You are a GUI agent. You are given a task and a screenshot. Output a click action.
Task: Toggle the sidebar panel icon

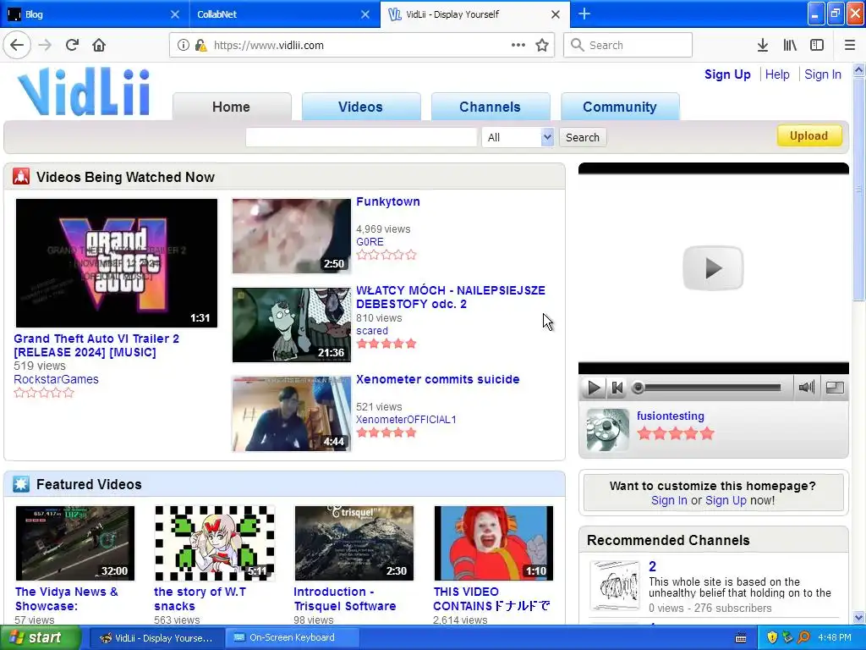pyautogui.click(x=817, y=45)
